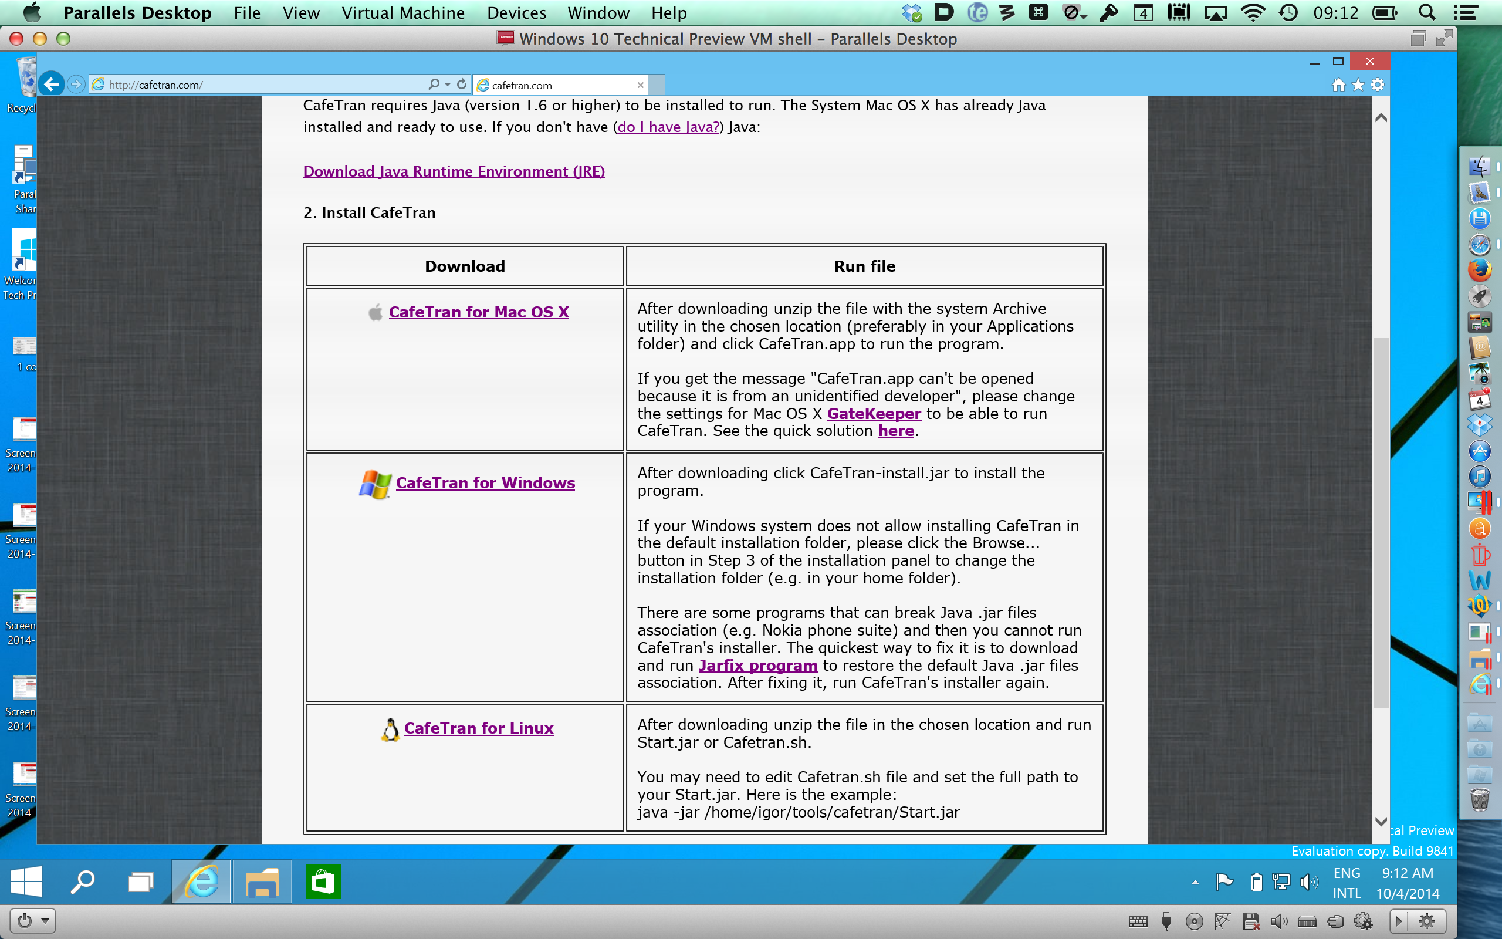Open IE home page icon

pyautogui.click(x=1339, y=85)
